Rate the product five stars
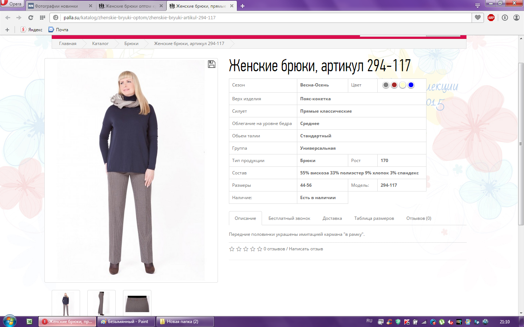524x327 pixels. 259,249
